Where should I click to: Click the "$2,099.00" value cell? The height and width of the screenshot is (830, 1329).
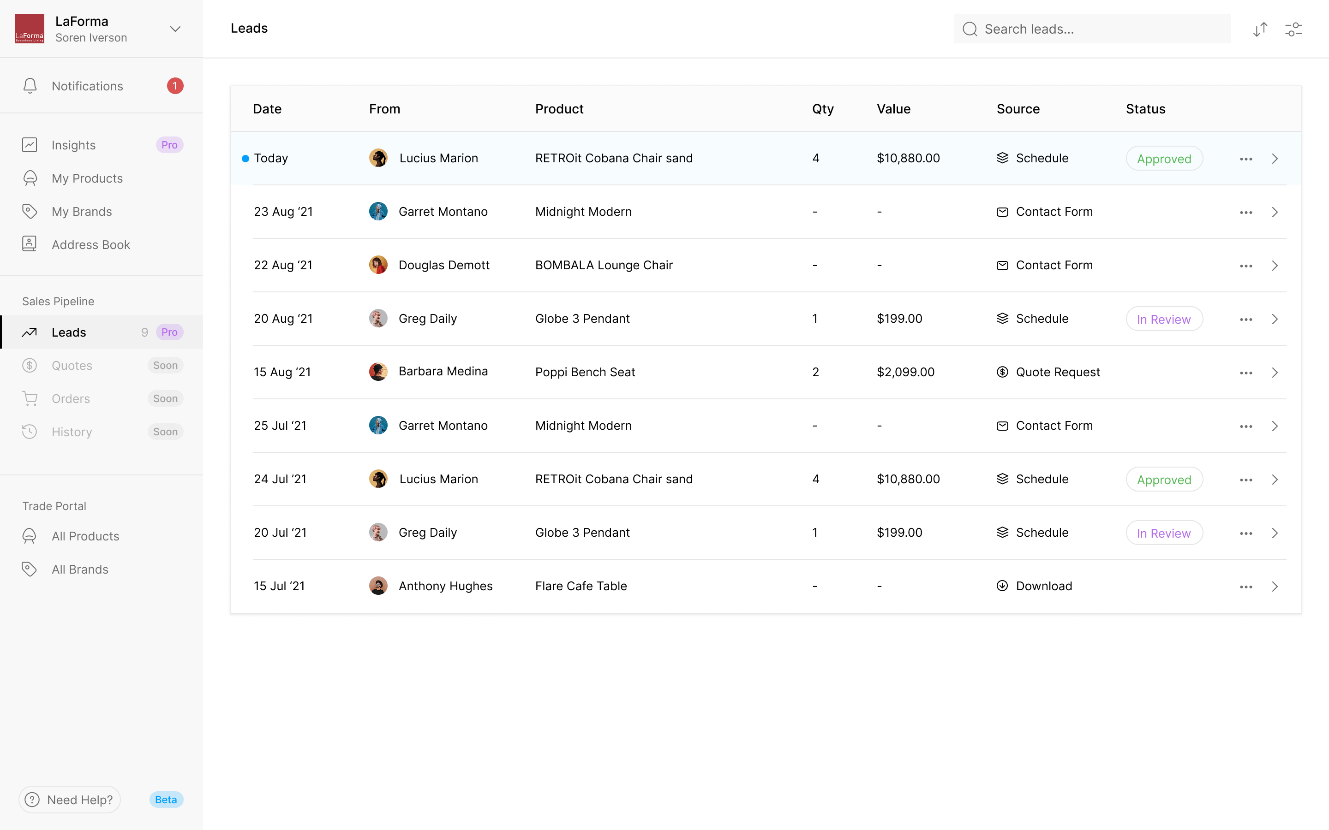point(905,372)
